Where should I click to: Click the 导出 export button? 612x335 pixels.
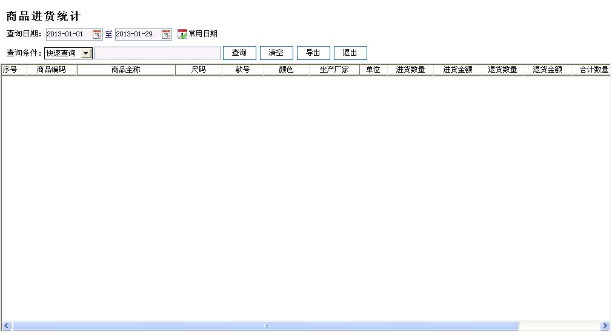313,53
